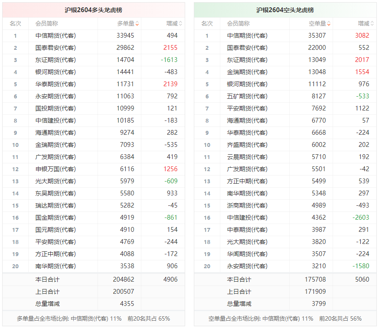Viewport: 379px width, 328px height.
Task: Click long total change 4355
Action: click(x=127, y=304)
